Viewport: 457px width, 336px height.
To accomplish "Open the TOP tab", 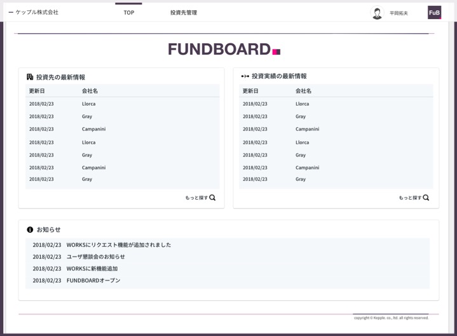I will click(128, 13).
